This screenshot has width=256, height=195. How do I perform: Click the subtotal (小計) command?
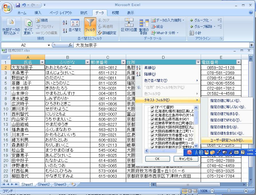click(195, 33)
